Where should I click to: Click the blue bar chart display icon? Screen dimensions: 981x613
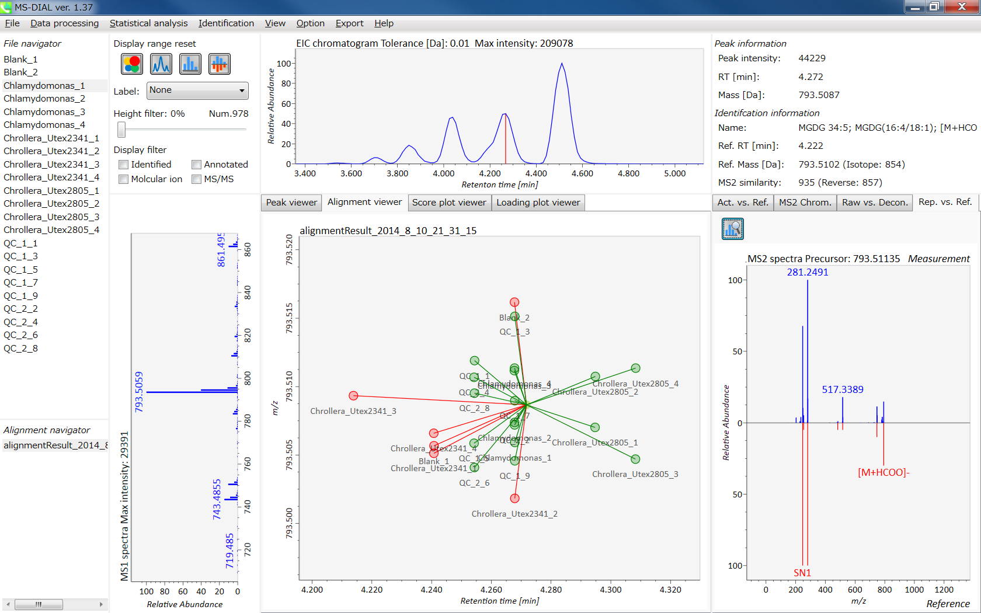coord(190,64)
